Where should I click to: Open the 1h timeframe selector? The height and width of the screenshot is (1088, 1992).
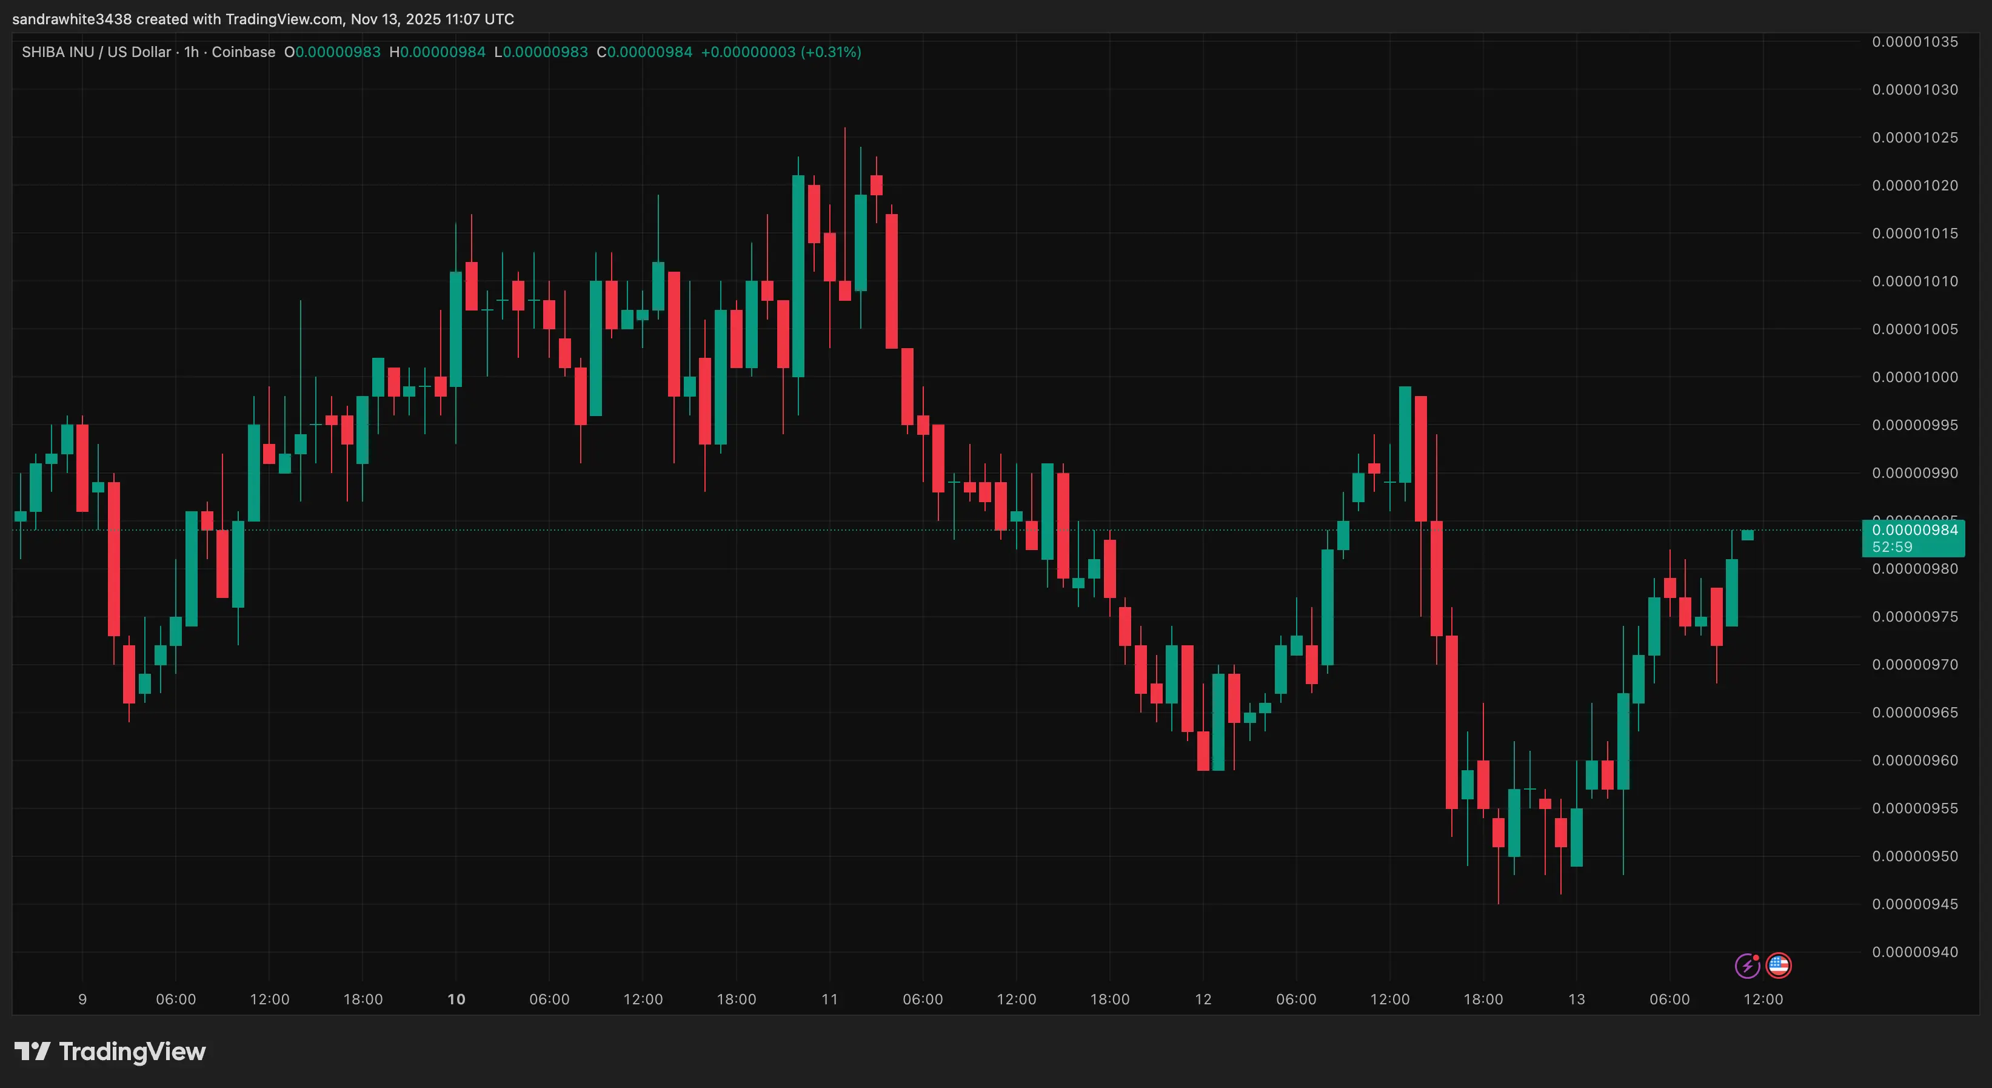point(190,52)
